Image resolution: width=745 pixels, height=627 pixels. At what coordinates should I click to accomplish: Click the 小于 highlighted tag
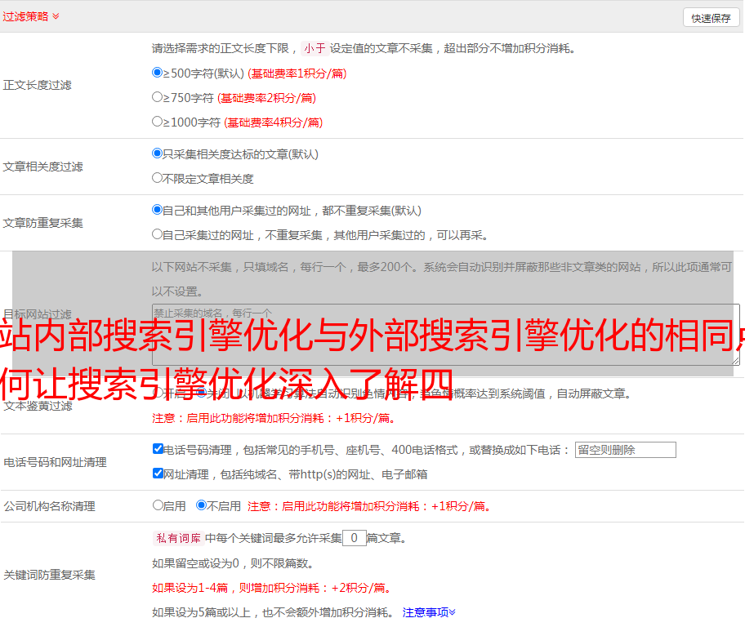315,48
